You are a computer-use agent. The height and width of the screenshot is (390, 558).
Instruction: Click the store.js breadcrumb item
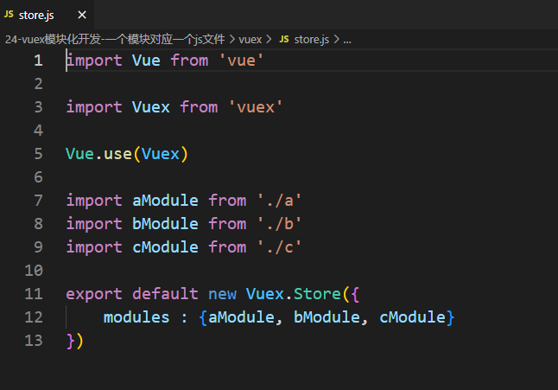[x=311, y=39]
